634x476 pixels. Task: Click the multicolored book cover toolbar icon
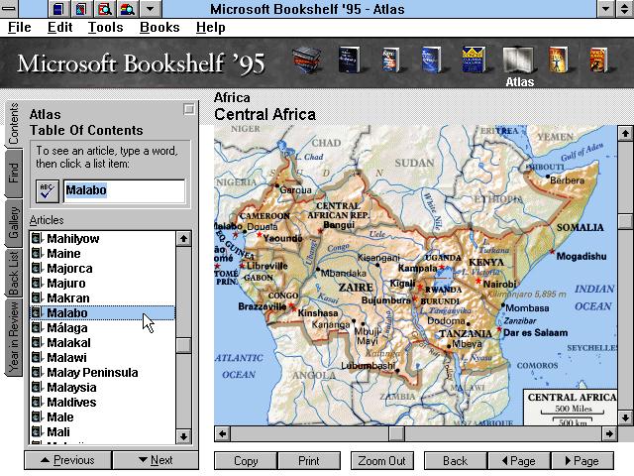tap(81, 9)
